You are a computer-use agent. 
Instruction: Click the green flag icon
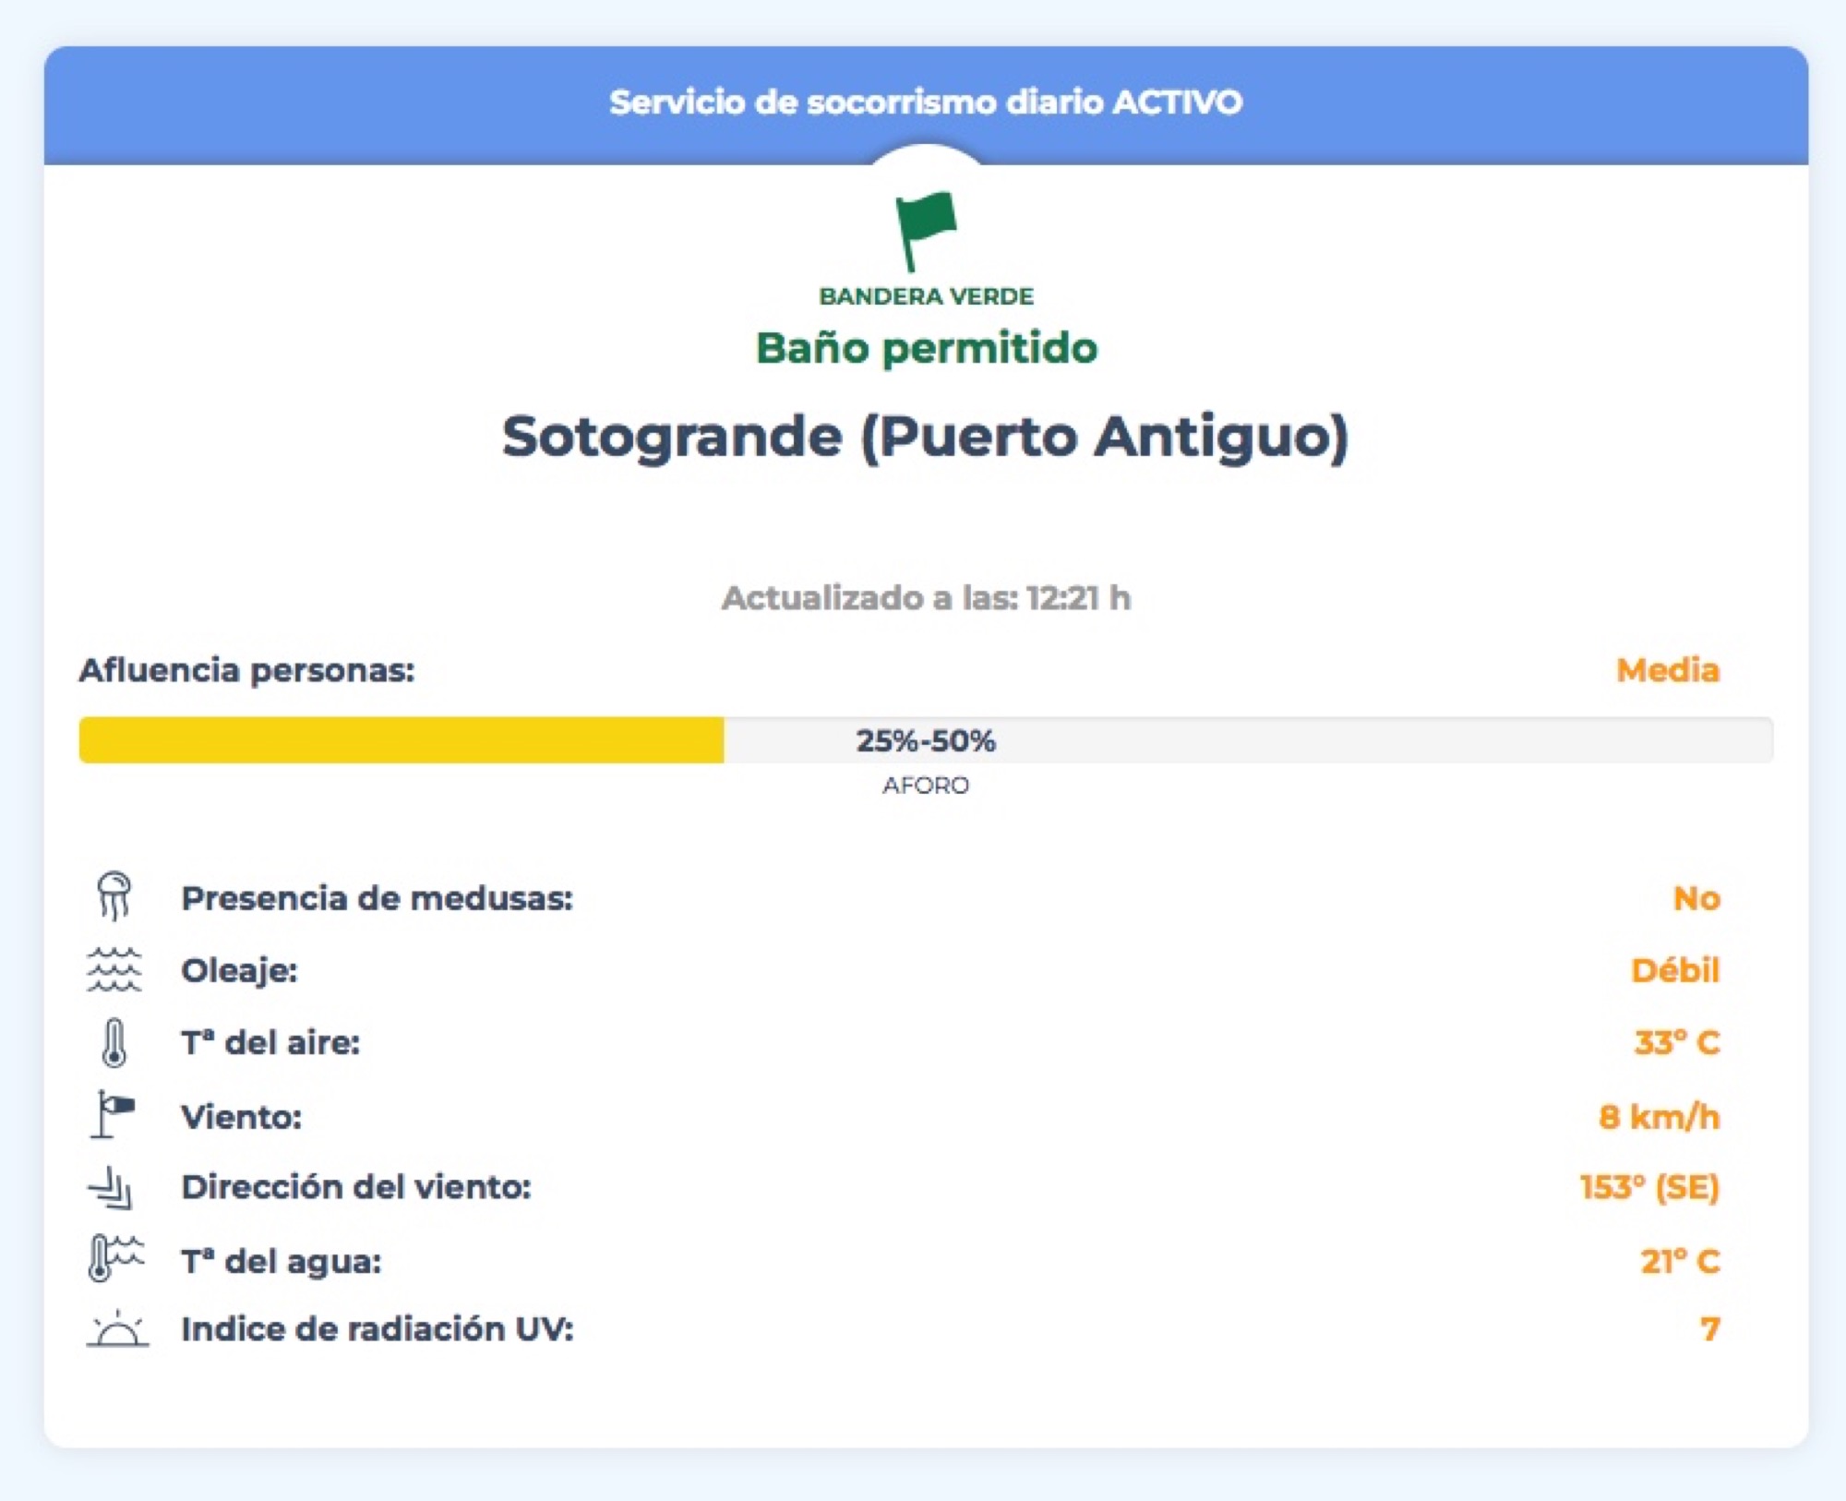click(926, 231)
